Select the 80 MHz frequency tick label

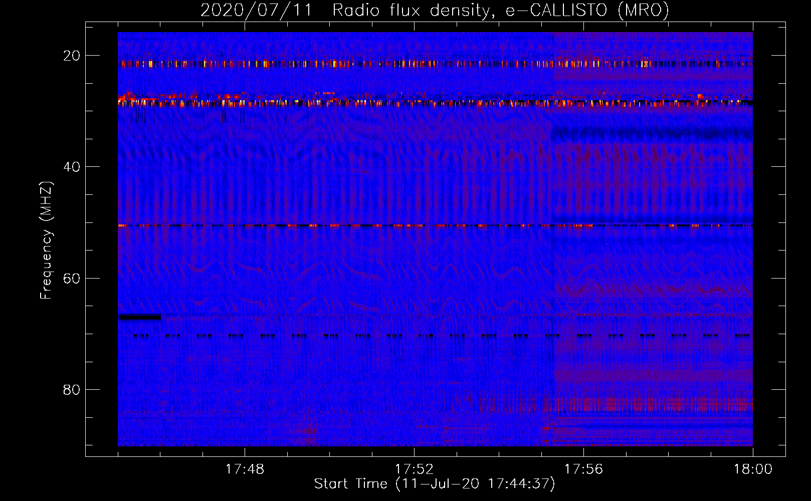(x=72, y=389)
